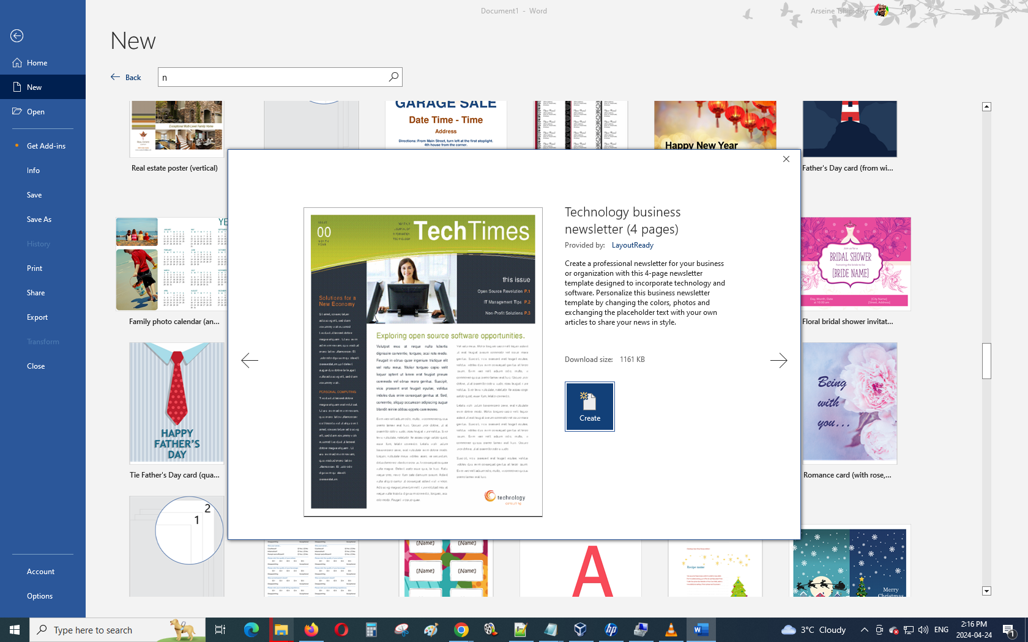Open the Account page in sidebar

(40, 572)
